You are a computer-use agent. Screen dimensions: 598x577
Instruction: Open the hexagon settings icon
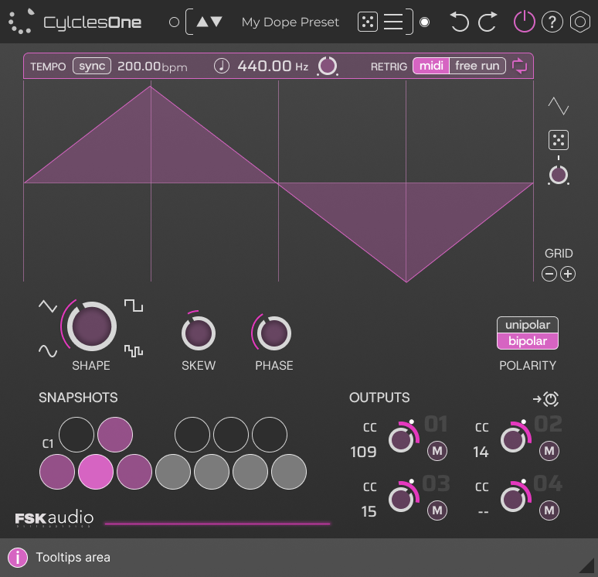(x=579, y=22)
